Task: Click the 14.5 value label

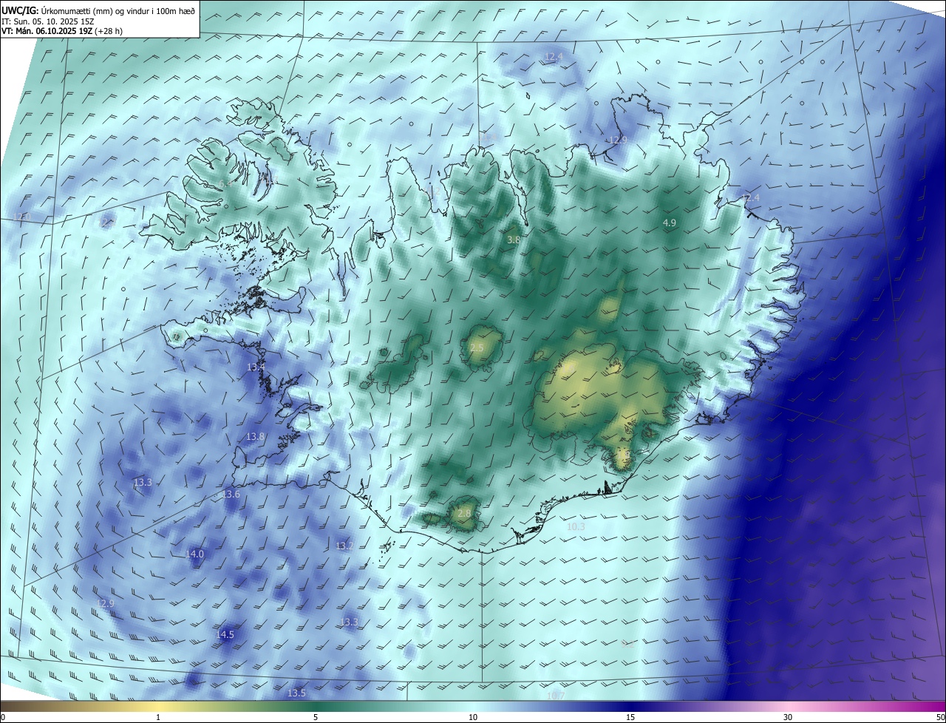Action: 225,635
